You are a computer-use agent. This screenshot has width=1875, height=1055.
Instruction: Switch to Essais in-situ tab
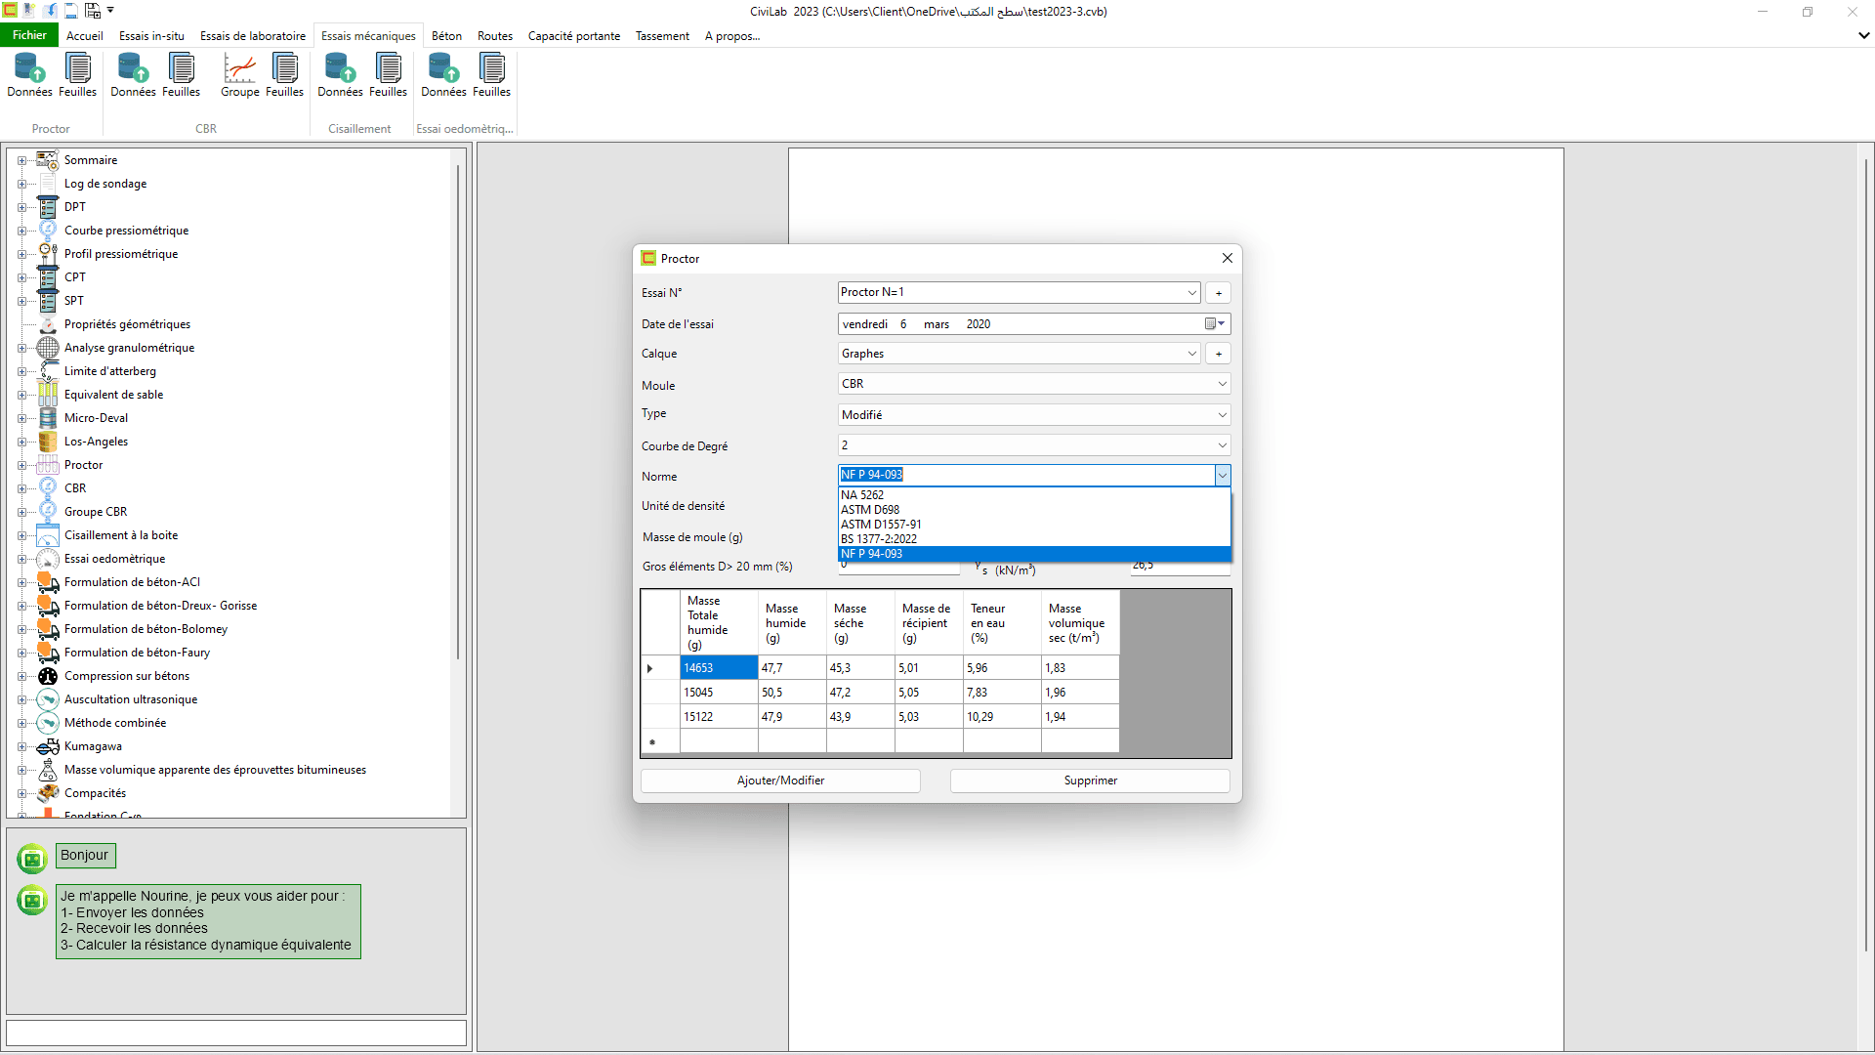(151, 36)
